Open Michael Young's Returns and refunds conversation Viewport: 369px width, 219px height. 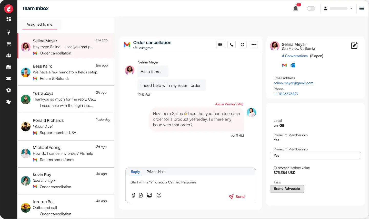click(66, 154)
